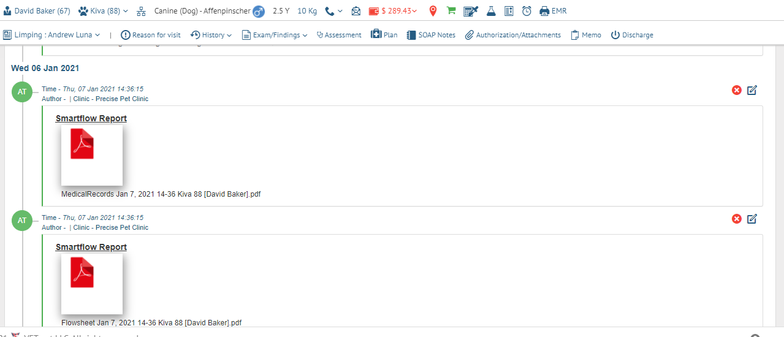Click the red location pin icon
784x337 pixels.
click(433, 11)
